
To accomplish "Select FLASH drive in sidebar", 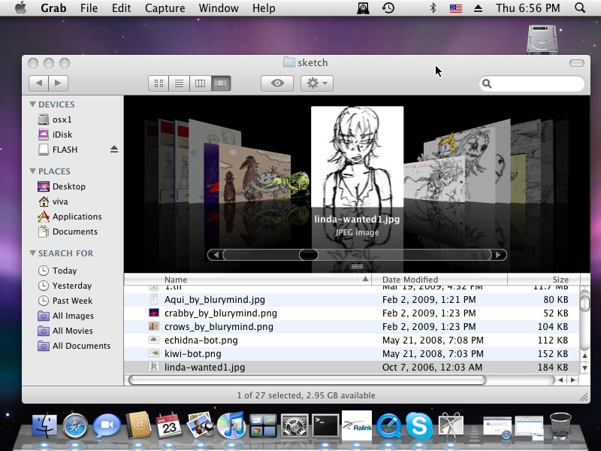I will [59, 150].
